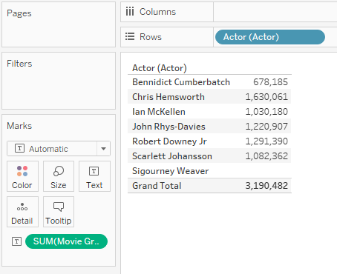This screenshot has width=337, height=274.
Task: Click text icon beside SUM(Movie Gr.. pill
Action: [16, 241]
